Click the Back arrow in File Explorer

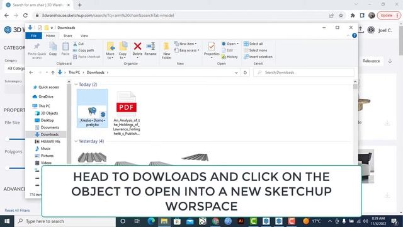tap(31, 73)
